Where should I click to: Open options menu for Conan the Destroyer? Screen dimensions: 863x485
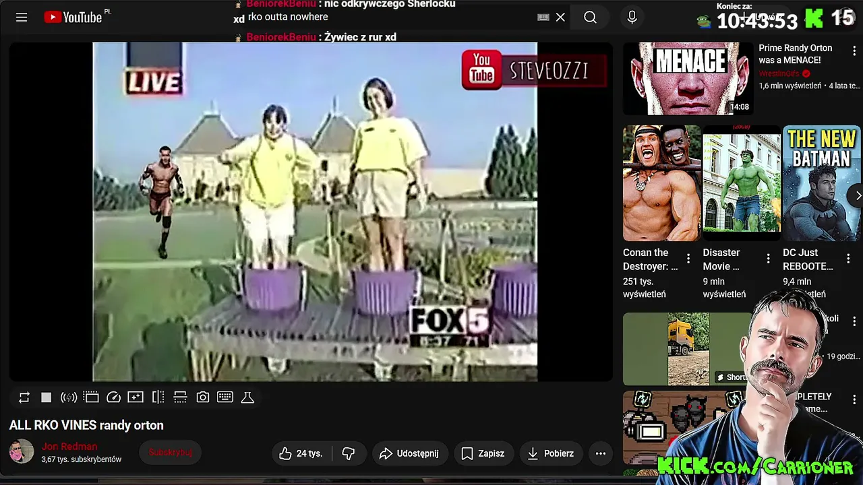(x=688, y=259)
